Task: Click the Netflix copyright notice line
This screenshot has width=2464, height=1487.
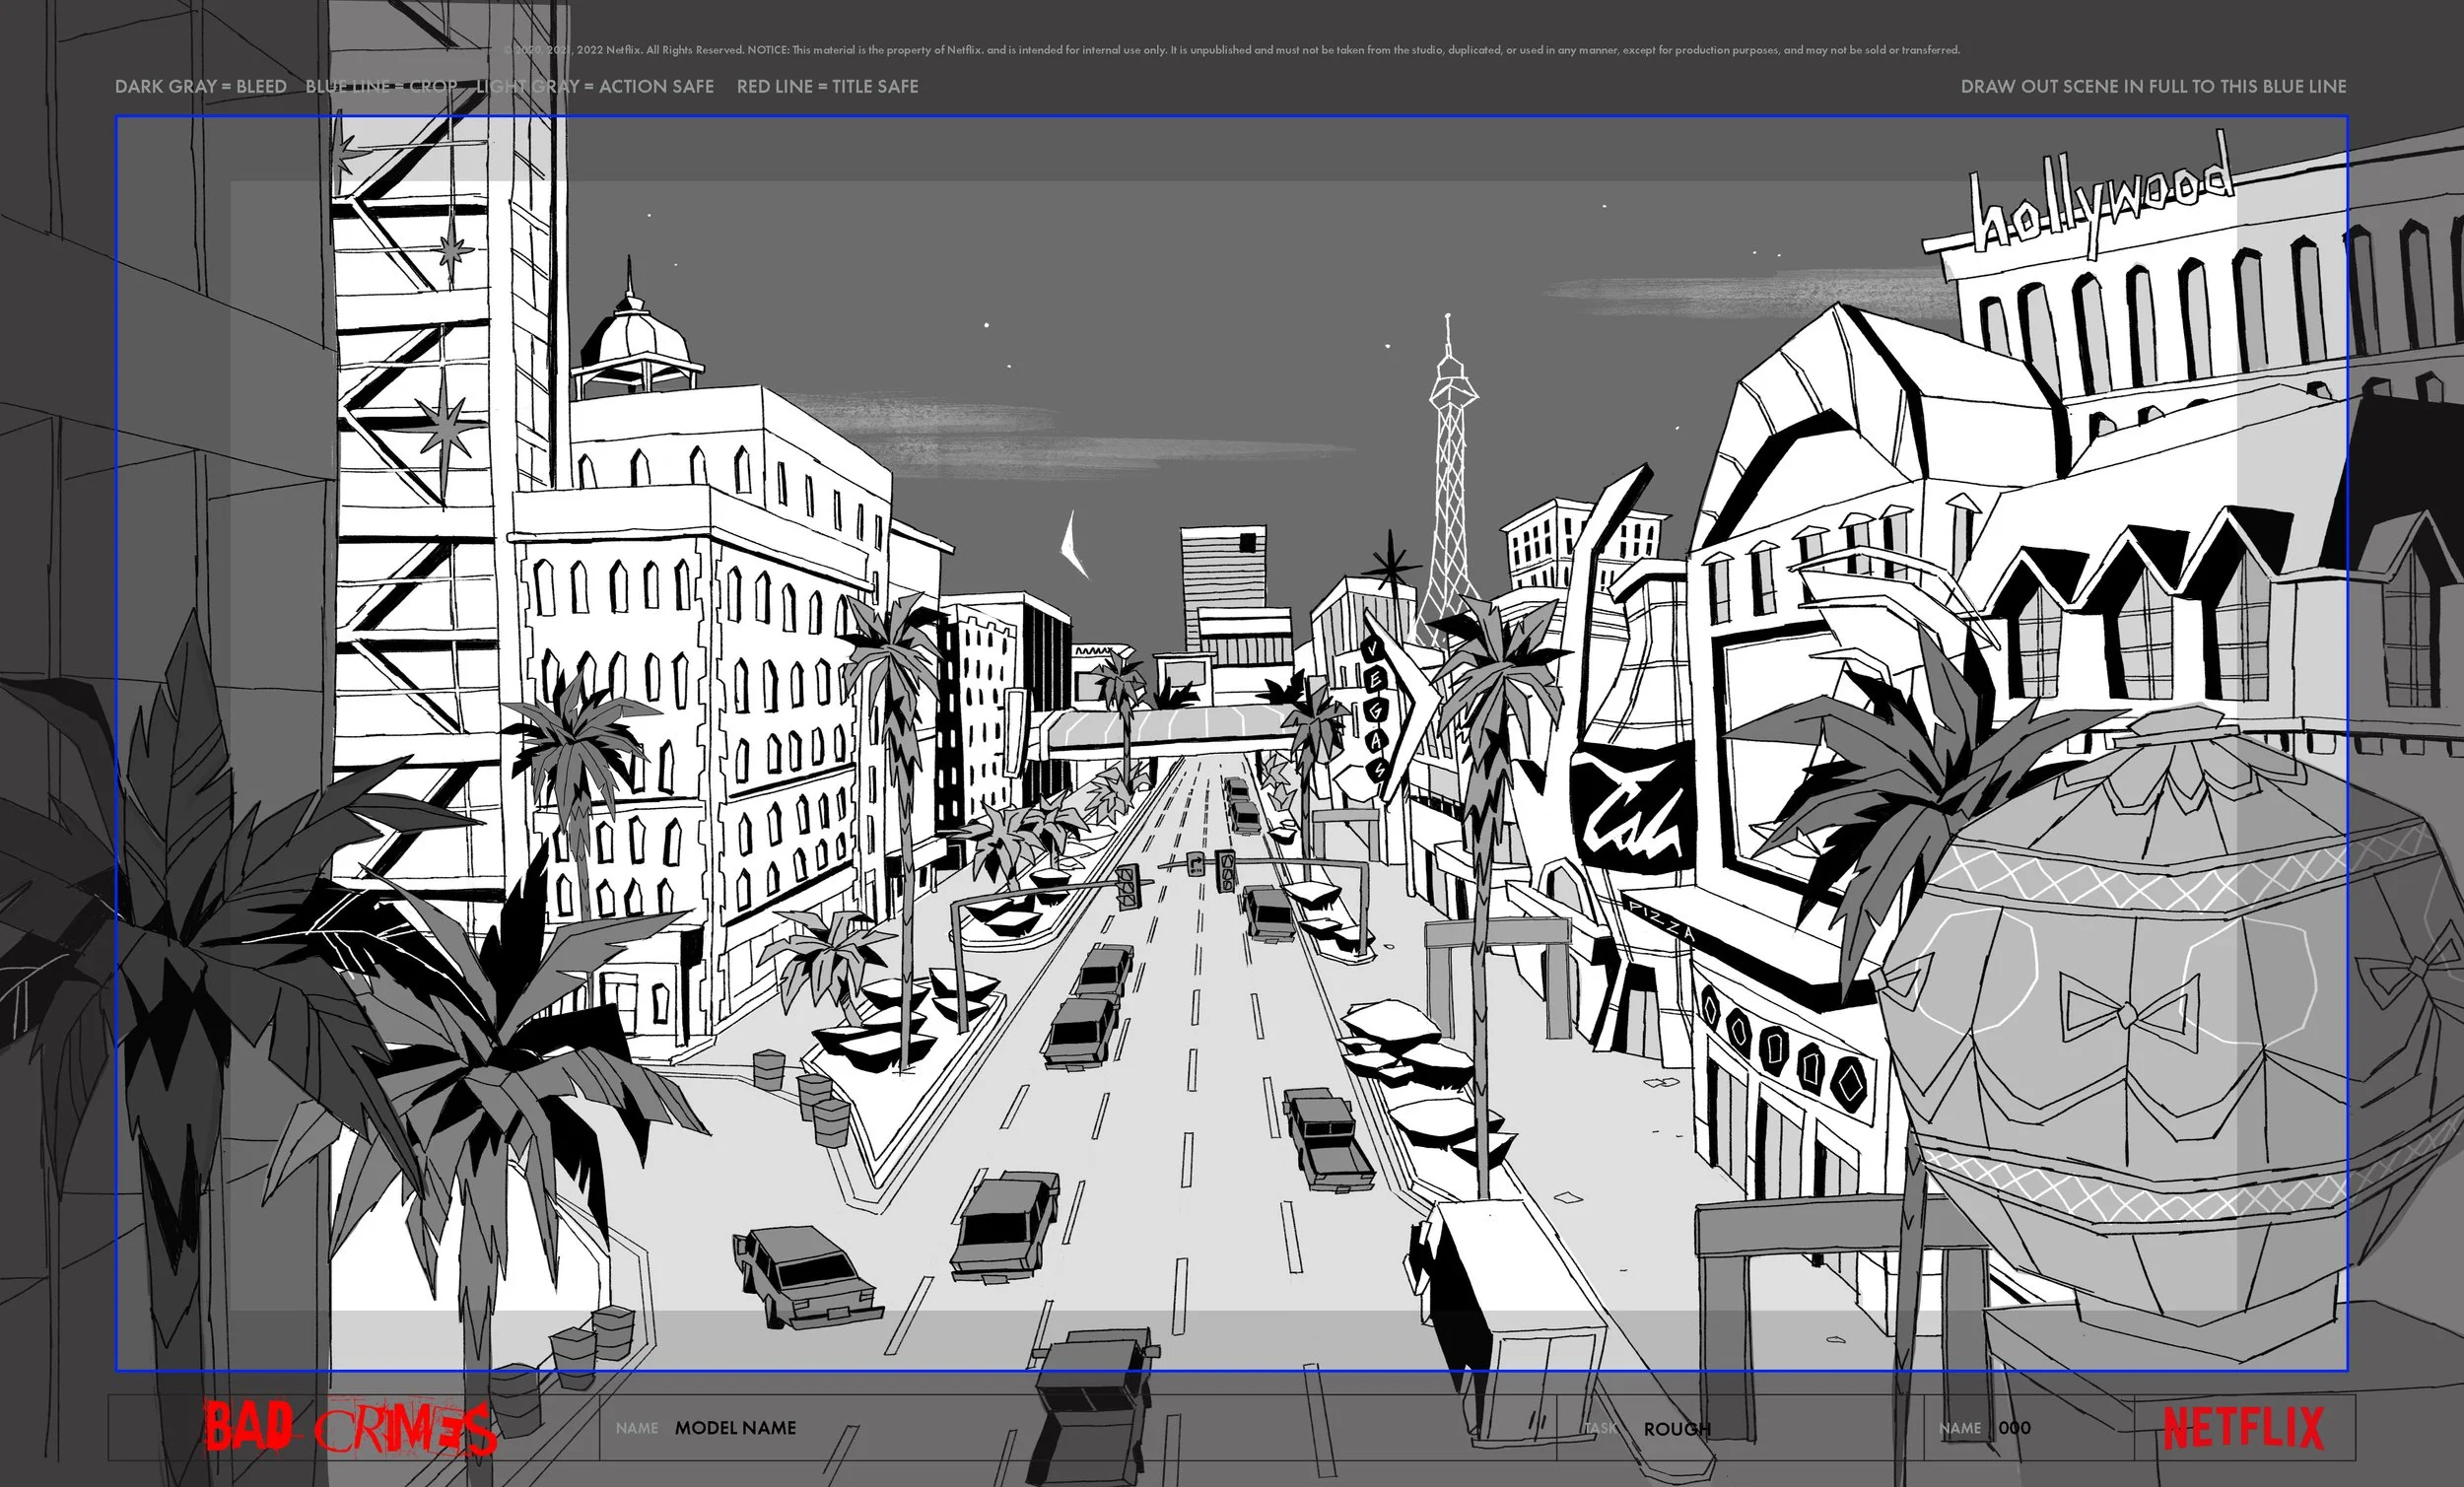Action: pyautogui.click(x=1232, y=50)
